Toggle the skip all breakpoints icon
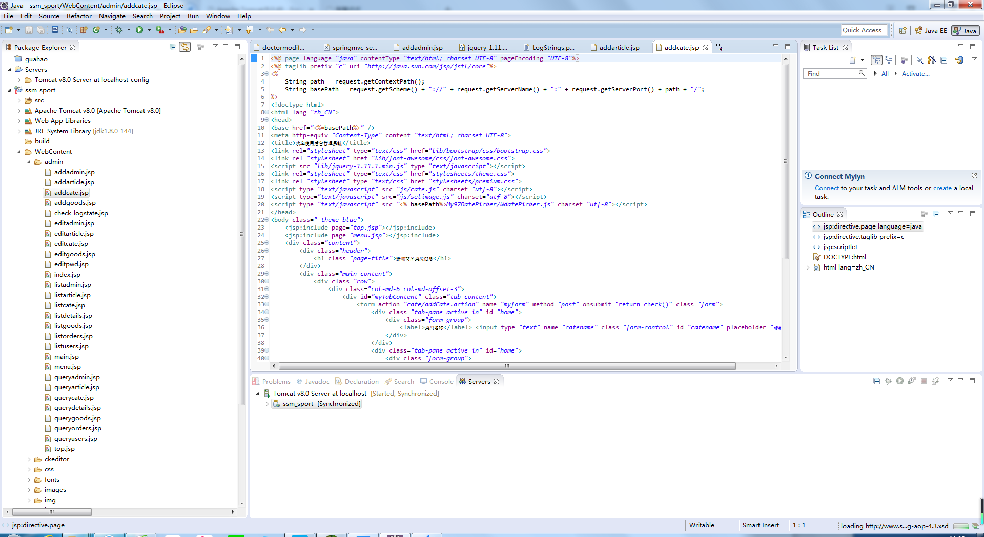Image resolution: width=984 pixels, height=537 pixels. coord(69,30)
